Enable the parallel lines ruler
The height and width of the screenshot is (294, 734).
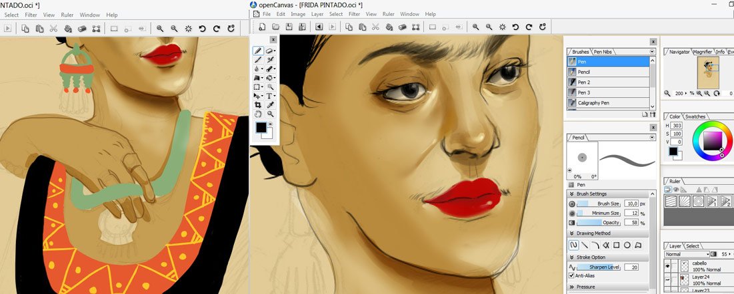(671, 201)
